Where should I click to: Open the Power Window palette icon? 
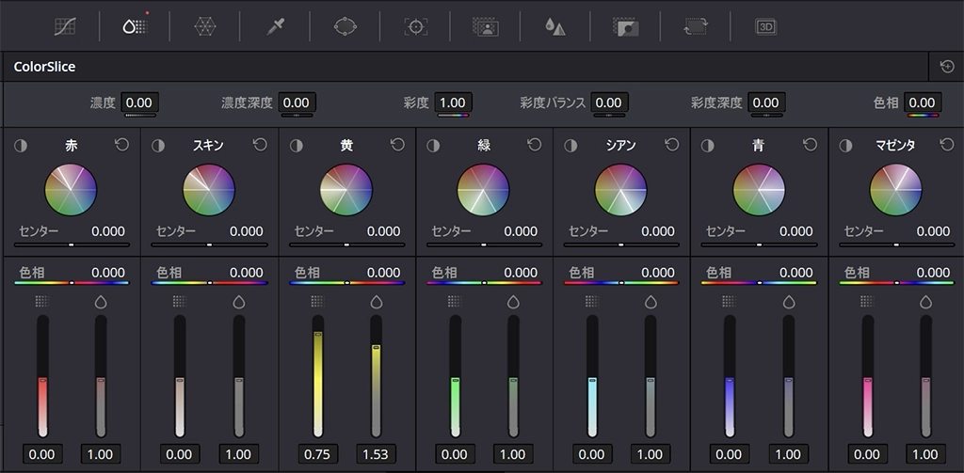pos(345,26)
